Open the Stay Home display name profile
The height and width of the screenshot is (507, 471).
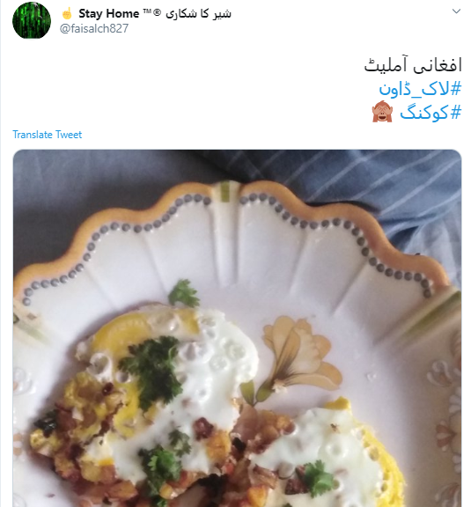108,13
